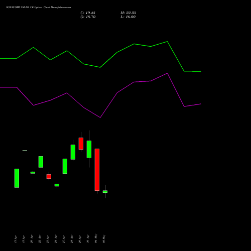Click the green candle above 22 Apr
The width and height of the screenshot is (251, 251).
point(41,162)
